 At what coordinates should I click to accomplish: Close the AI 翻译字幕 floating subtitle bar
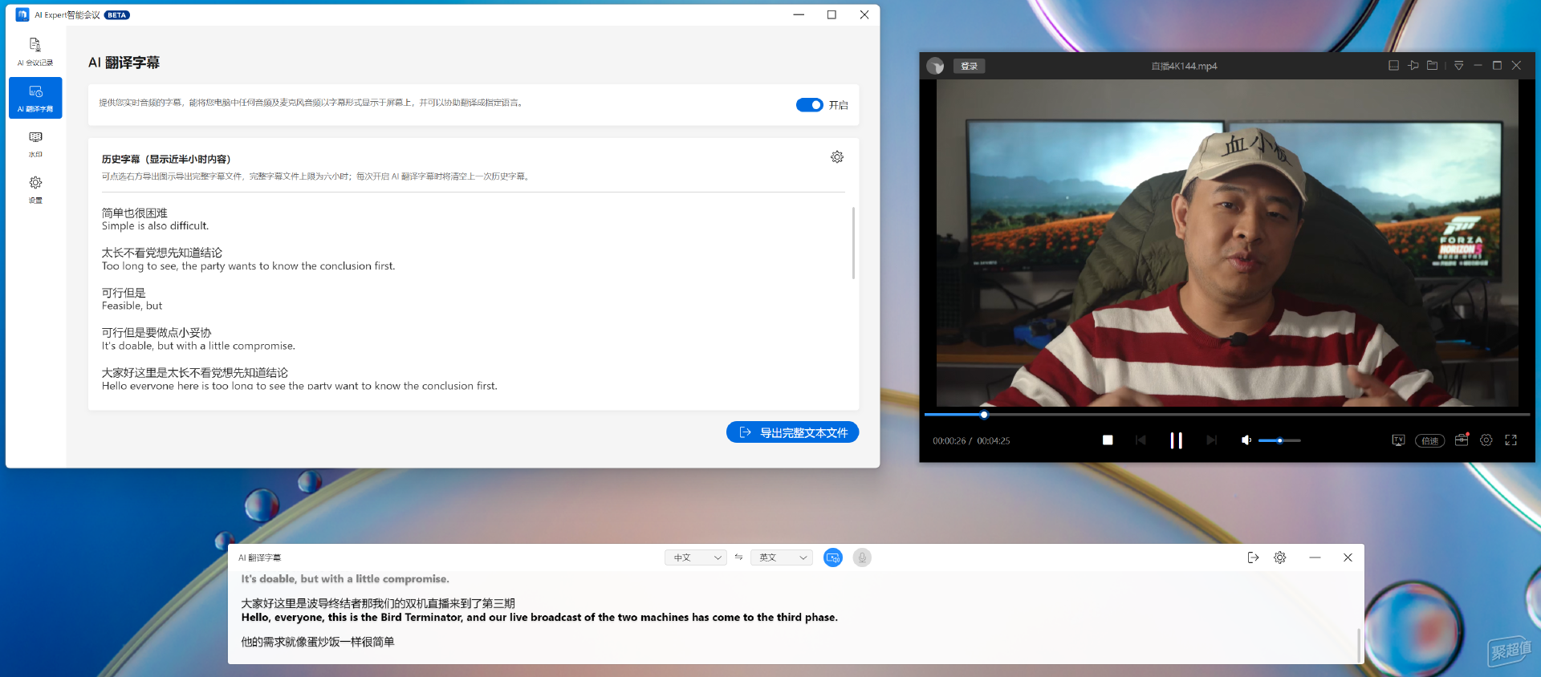point(1348,557)
